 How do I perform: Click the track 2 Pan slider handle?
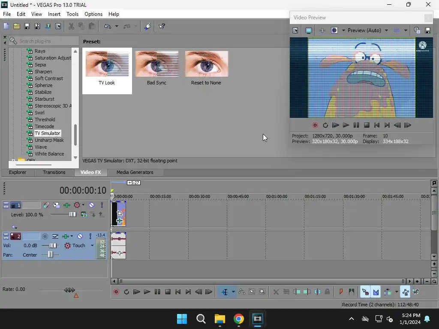click(50, 254)
